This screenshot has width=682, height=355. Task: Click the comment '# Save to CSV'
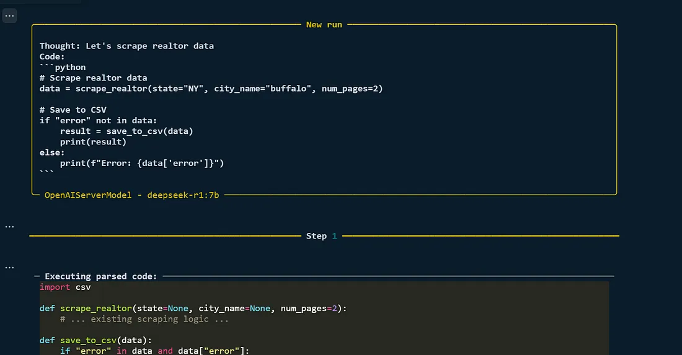coord(73,110)
